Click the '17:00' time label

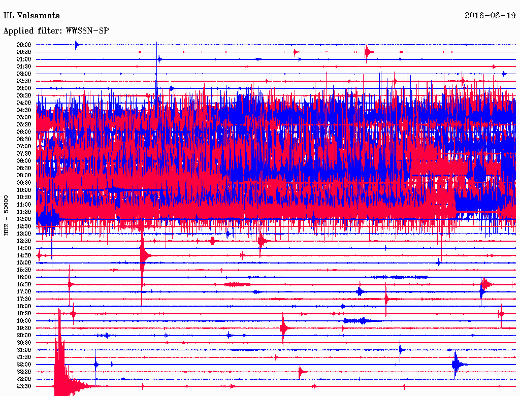click(24, 292)
